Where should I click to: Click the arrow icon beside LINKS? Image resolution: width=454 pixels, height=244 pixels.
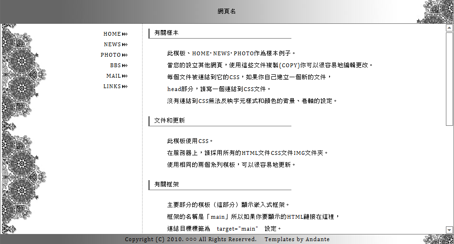pyautogui.click(x=125, y=87)
